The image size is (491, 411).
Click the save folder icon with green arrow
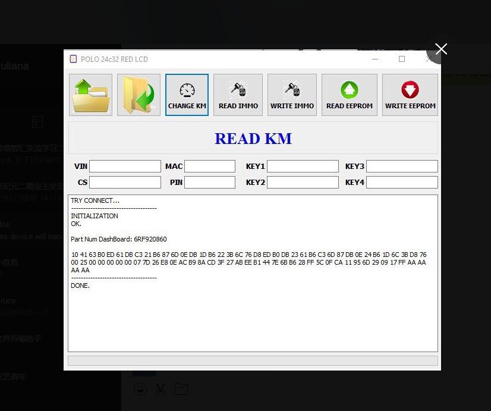click(139, 95)
